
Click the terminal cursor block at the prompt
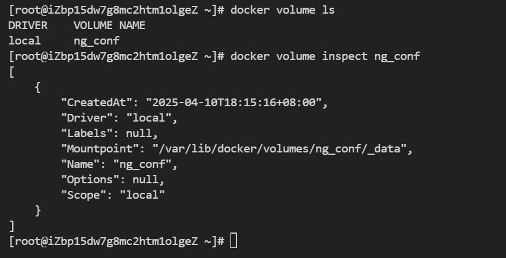coord(233,241)
